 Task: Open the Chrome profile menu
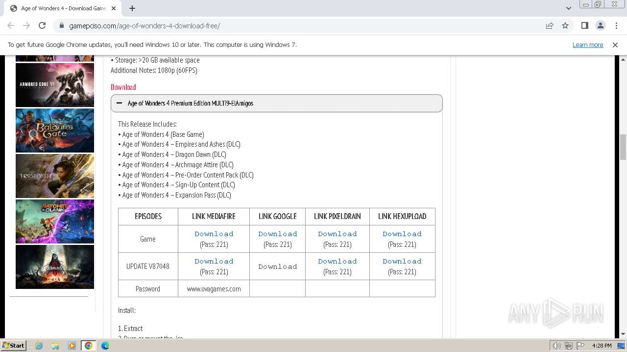pyautogui.click(x=600, y=25)
